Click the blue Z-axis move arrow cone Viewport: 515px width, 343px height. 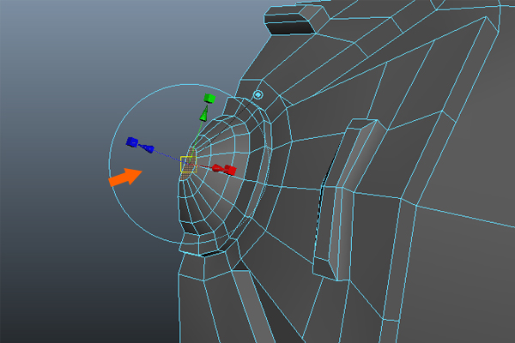tap(146, 148)
